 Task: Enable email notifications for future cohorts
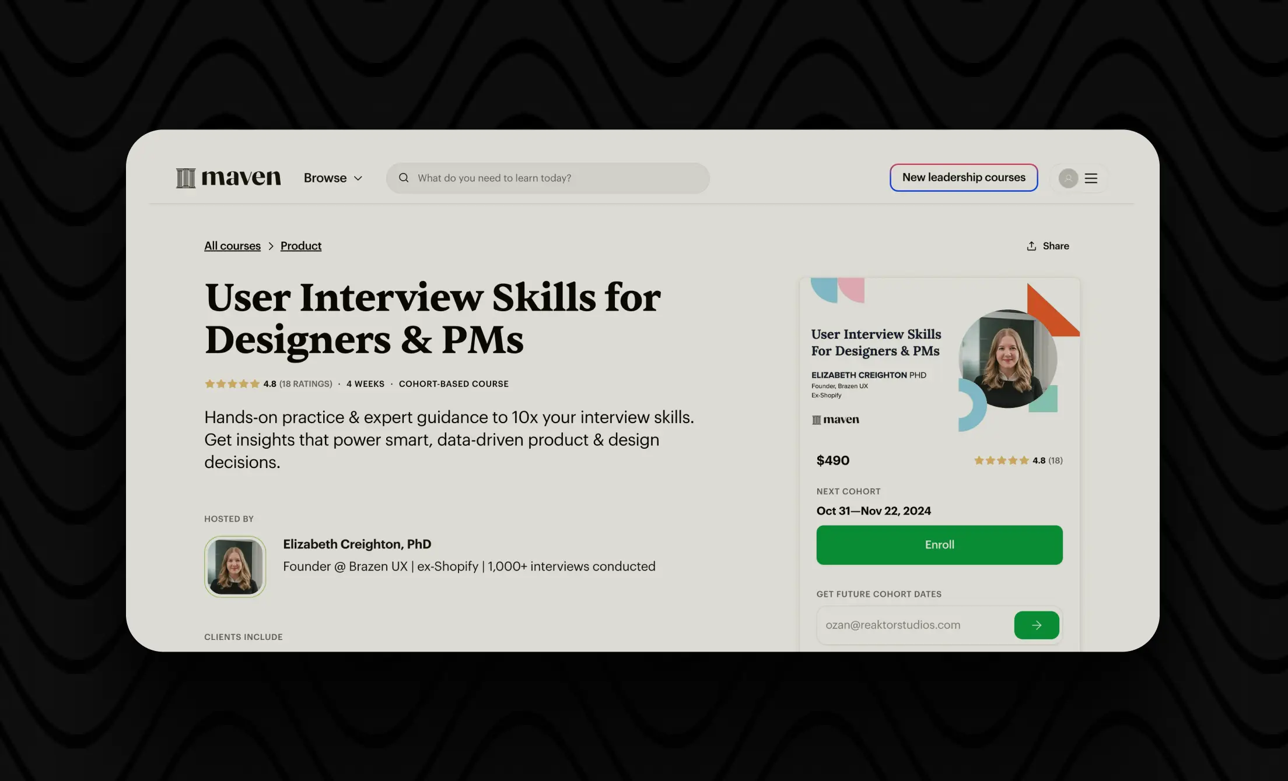tap(1037, 625)
